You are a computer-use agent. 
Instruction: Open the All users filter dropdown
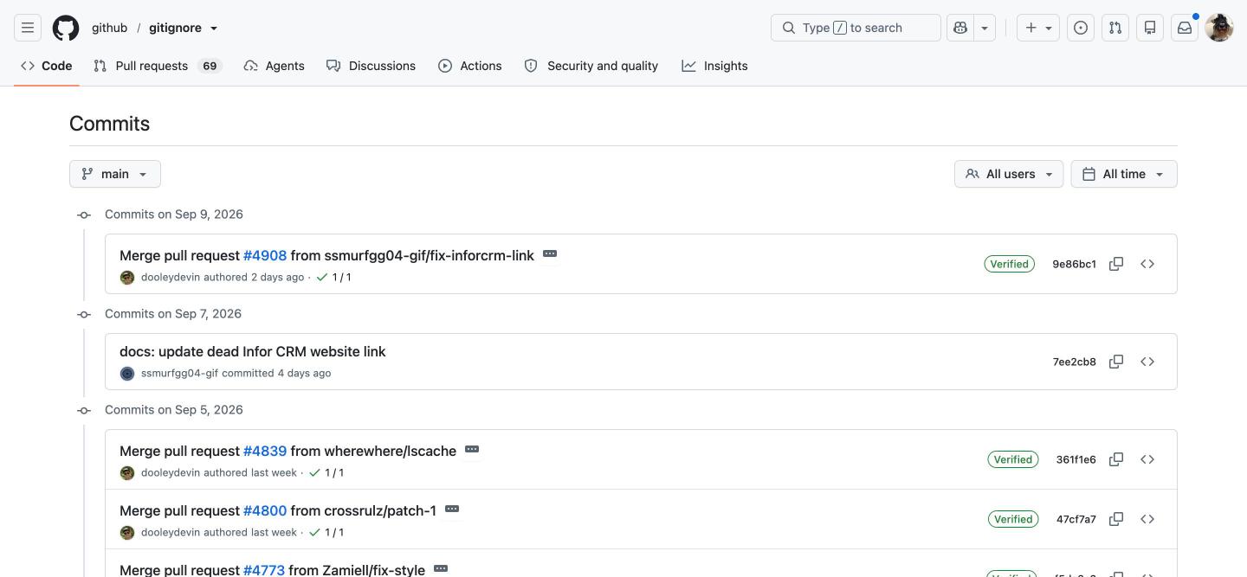pos(1009,174)
